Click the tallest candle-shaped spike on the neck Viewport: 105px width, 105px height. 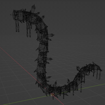point(33,8)
